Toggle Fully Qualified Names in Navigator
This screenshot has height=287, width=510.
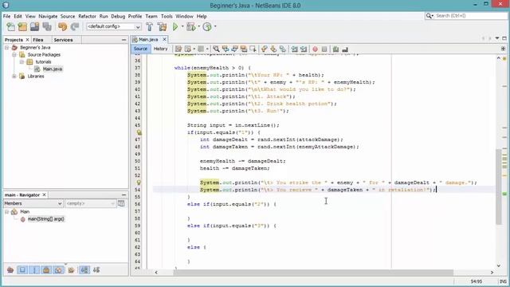click(71, 269)
